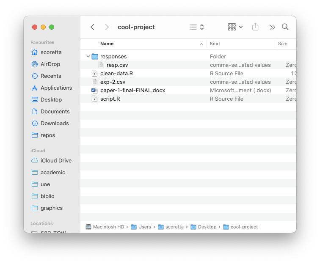320x264 pixels.
Task: Open the Group By grid dropdown
Action: click(235, 27)
